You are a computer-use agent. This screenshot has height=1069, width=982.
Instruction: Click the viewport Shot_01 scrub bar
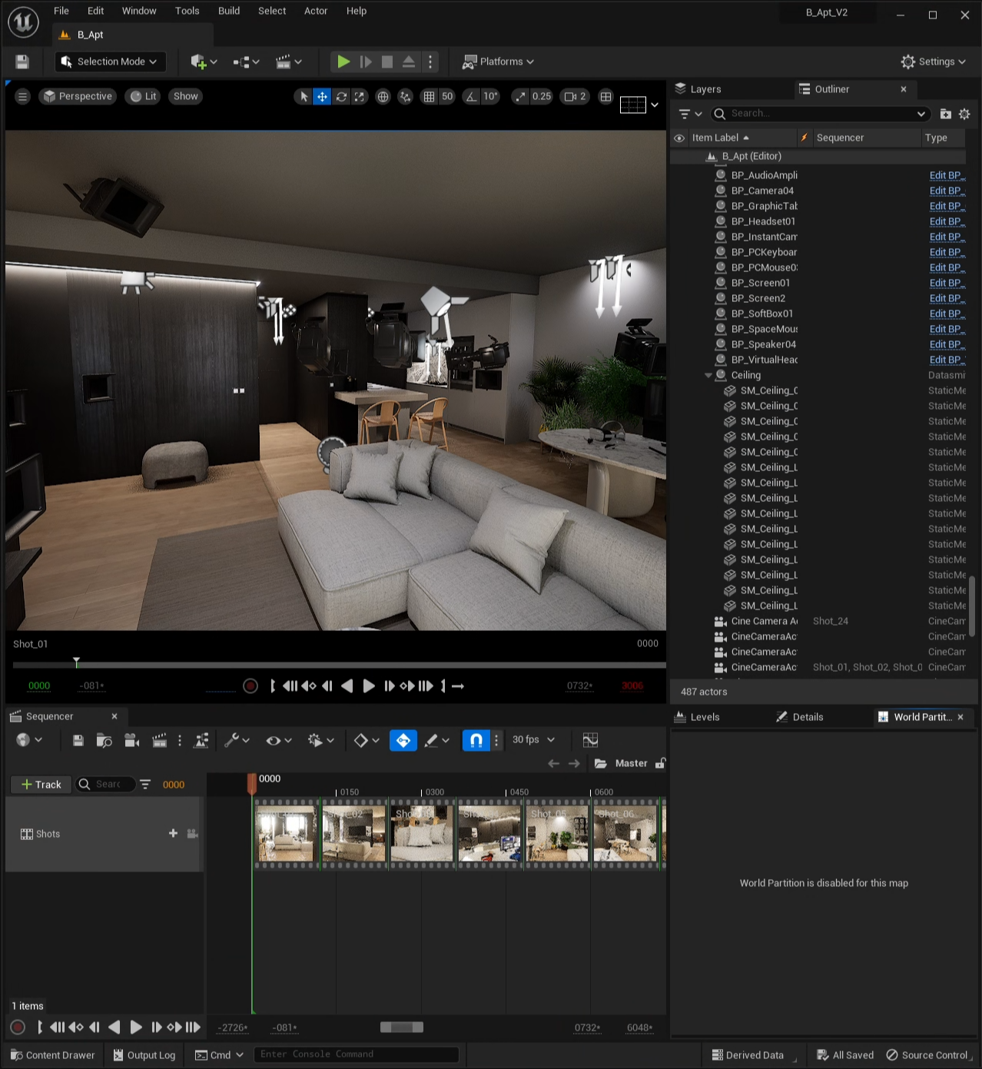point(339,664)
